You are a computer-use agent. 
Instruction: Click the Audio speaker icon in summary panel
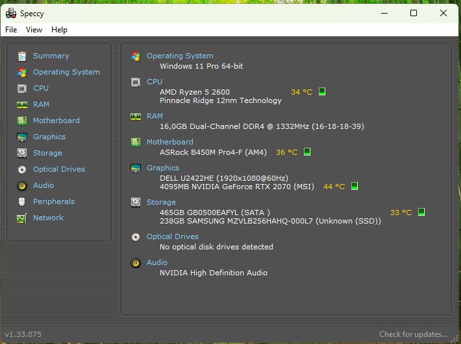pos(136,263)
